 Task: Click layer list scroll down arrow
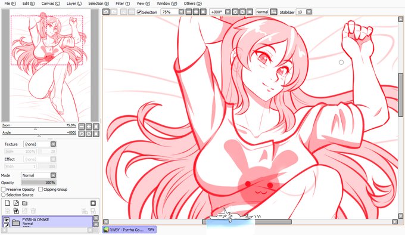pyautogui.click(x=96, y=224)
